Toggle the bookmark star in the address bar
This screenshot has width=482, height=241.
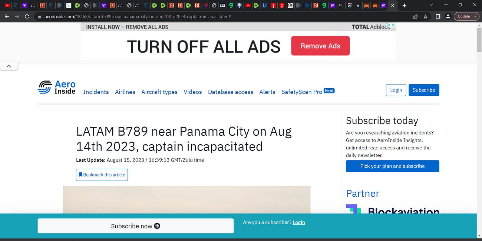(x=425, y=16)
